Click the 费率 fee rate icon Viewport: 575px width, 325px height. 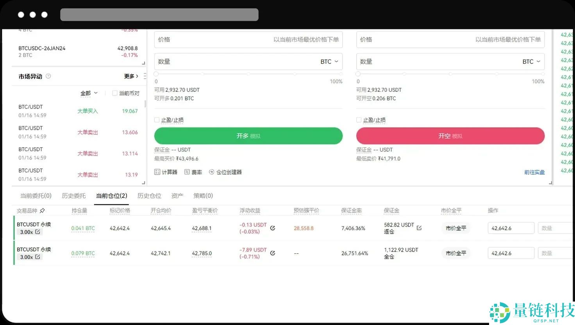click(187, 172)
